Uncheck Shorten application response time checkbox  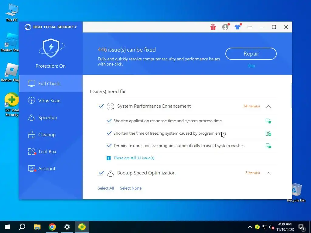point(109,121)
